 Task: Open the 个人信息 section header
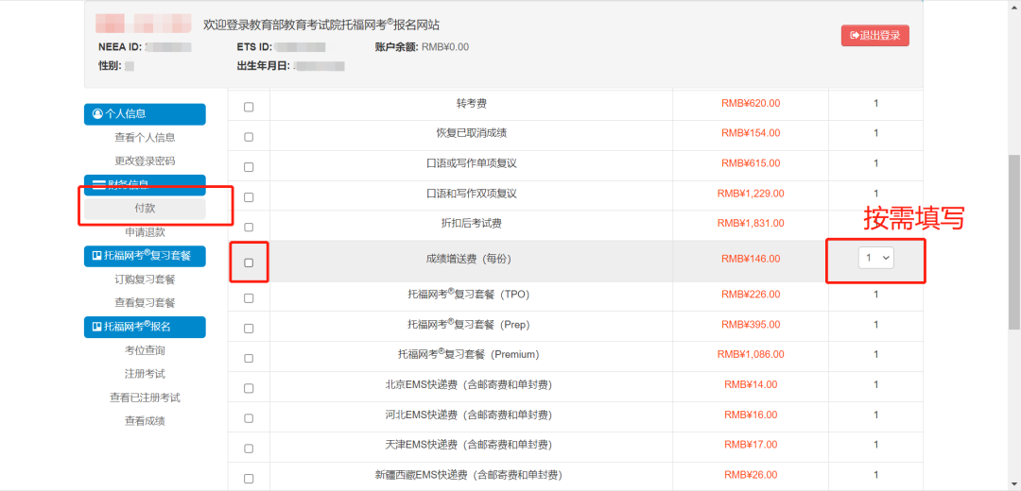[x=145, y=114]
